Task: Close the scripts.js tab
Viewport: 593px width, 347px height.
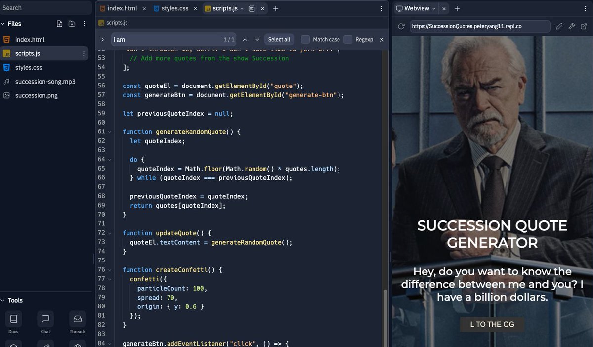Action: pos(262,8)
